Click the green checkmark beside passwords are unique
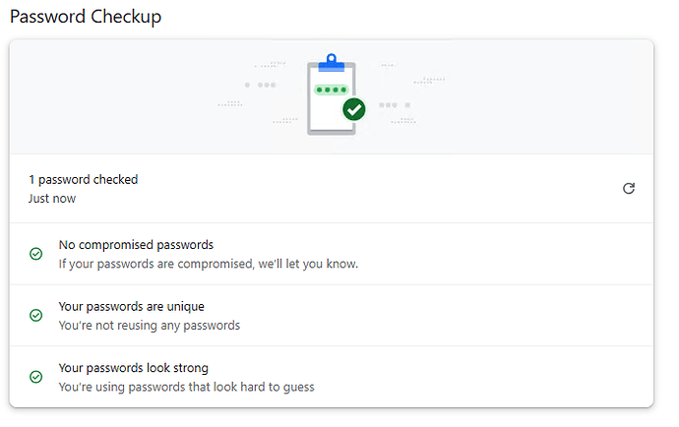The height and width of the screenshot is (427, 679). [36, 315]
